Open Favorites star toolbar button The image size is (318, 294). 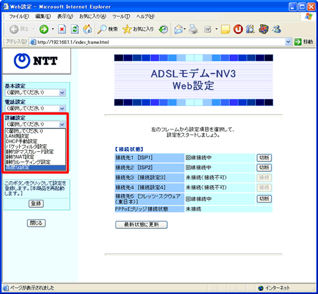(138, 29)
